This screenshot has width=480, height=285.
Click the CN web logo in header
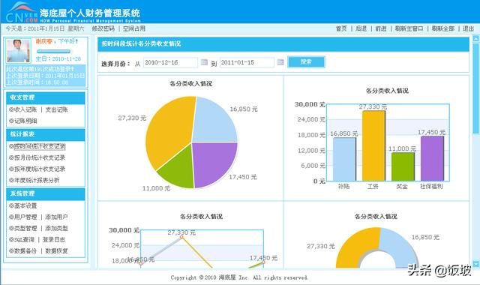click(22, 13)
